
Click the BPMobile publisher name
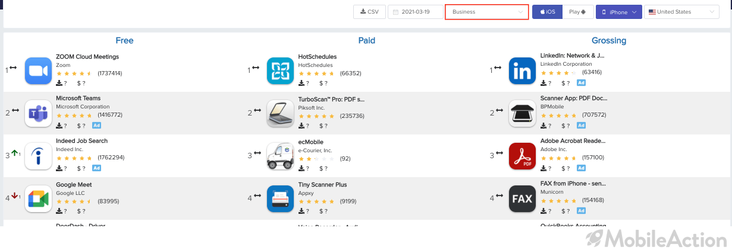tap(551, 108)
